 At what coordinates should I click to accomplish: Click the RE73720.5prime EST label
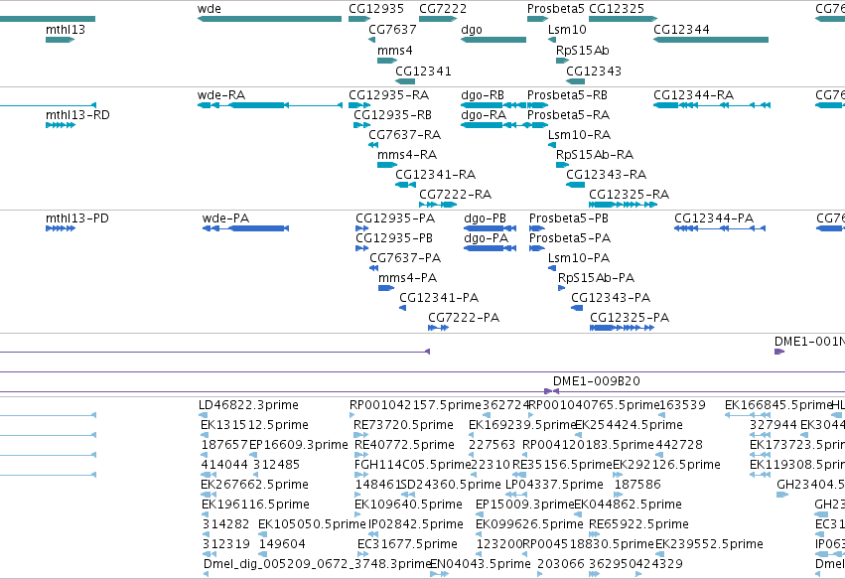tap(404, 425)
